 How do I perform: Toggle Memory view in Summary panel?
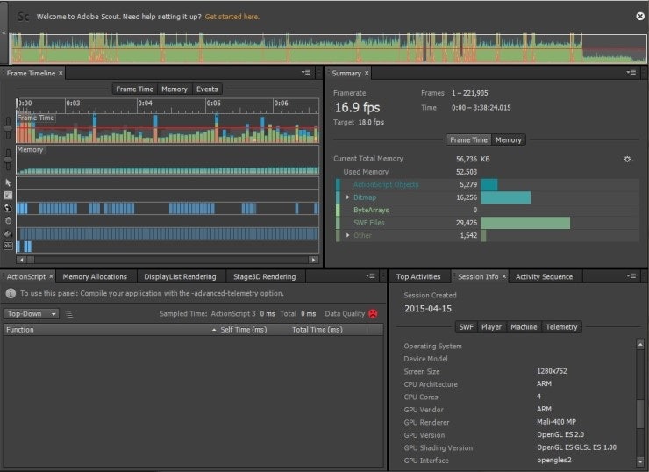coord(508,139)
